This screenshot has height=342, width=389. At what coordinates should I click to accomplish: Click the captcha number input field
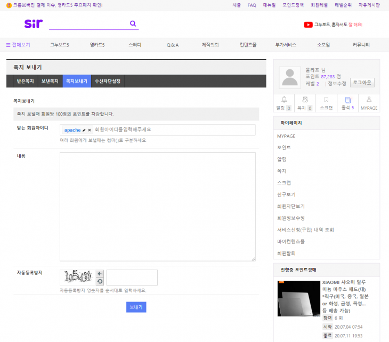point(132,278)
